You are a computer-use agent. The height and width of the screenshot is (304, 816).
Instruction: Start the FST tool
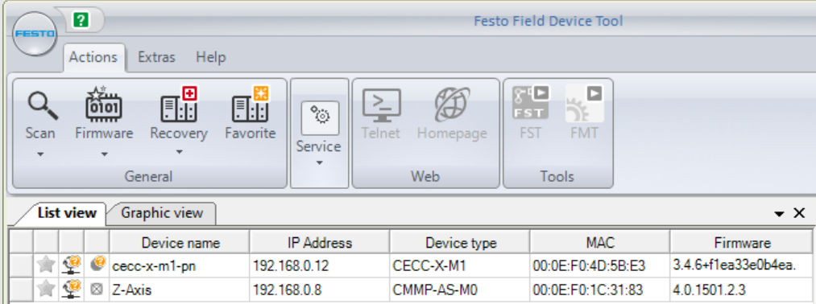point(530,104)
